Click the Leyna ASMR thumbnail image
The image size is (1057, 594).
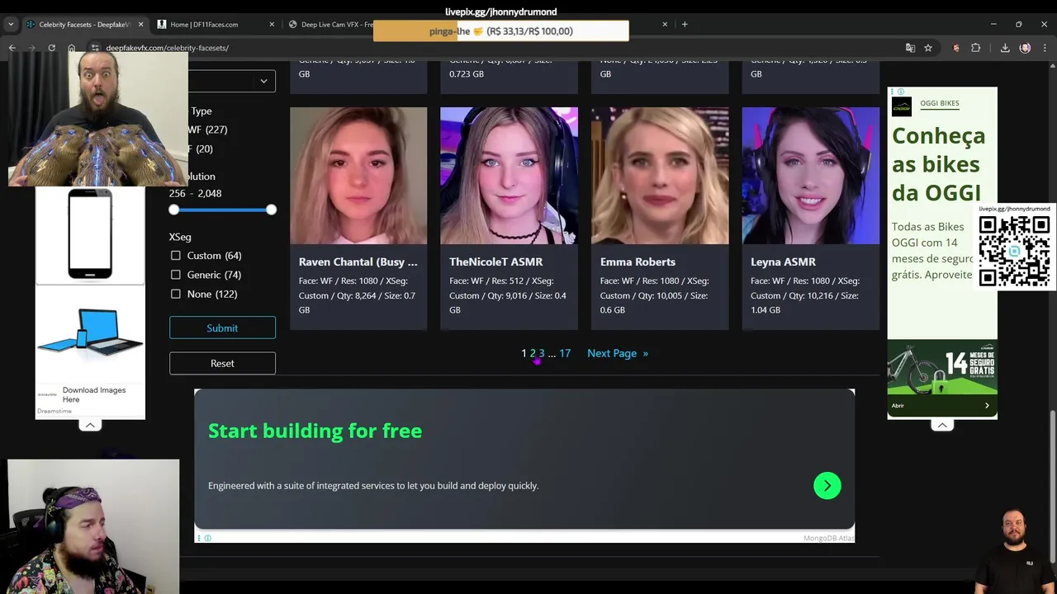811,176
